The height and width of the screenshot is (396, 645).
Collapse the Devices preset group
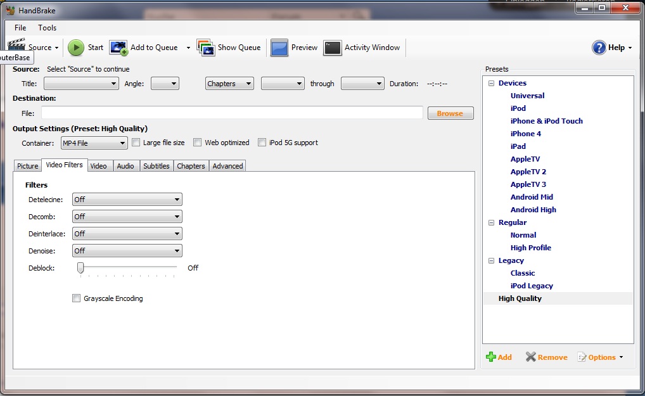pos(491,83)
